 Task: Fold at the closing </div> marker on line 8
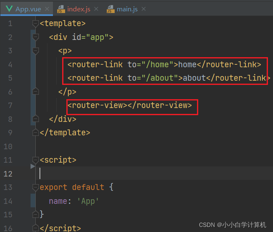point(36,119)
